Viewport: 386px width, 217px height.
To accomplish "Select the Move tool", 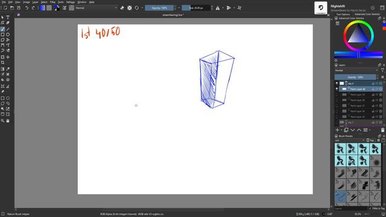I will tap(8, 57).
